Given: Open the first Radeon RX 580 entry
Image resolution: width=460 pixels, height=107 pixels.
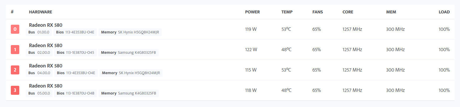Looking at the screenshot, I should pos(46,25).
